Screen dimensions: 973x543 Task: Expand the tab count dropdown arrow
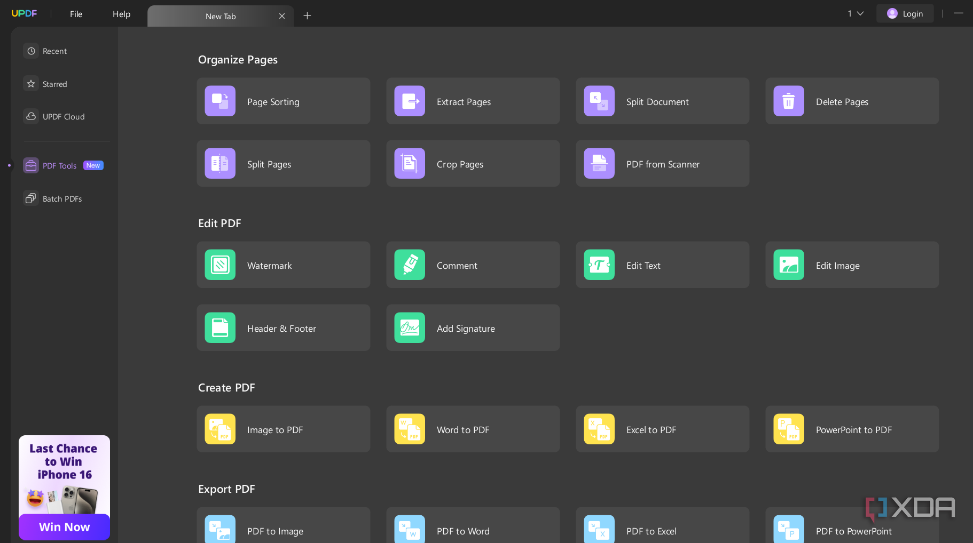(x=860, y=14)
